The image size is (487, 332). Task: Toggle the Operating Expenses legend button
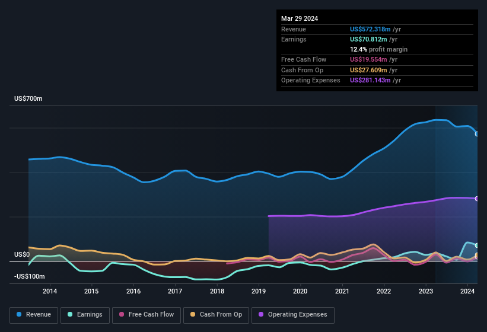[x=293, y=315]
